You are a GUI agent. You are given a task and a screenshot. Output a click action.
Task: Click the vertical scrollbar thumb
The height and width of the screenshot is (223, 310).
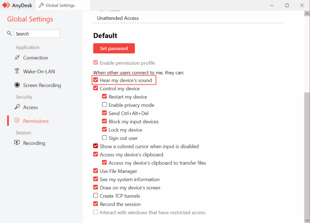(x=307, y=155)
